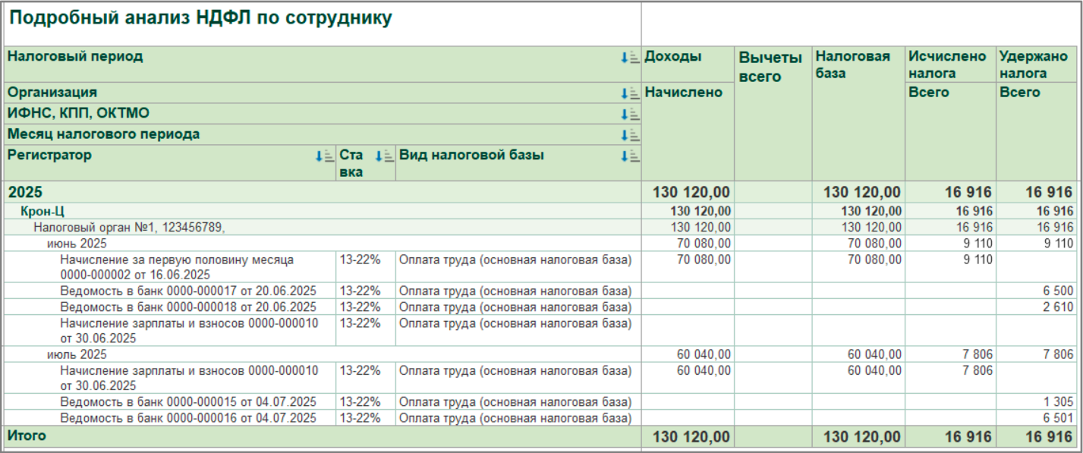
Task: Click sort icon in Ставка header
Action: click(385, 156)
